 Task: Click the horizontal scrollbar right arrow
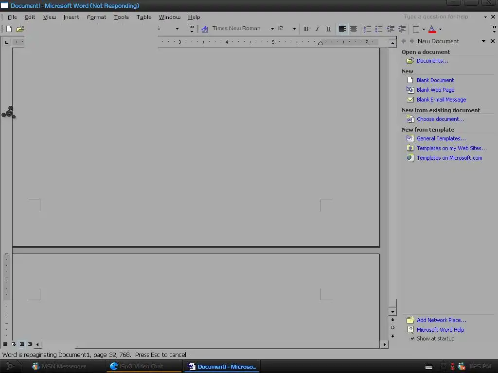pyautogui.click(x=385, y=344)
